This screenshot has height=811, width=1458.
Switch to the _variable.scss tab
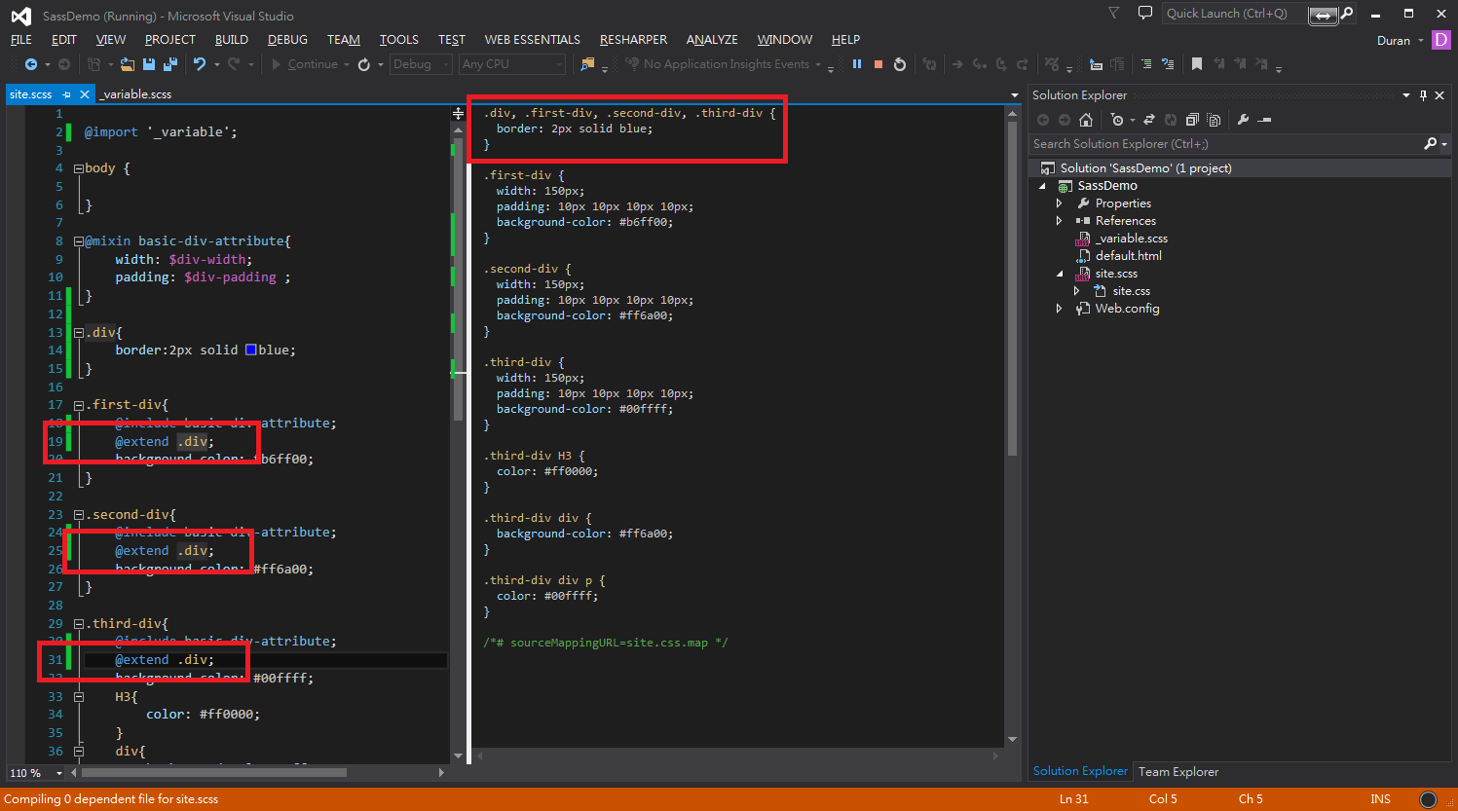point(136,94)
